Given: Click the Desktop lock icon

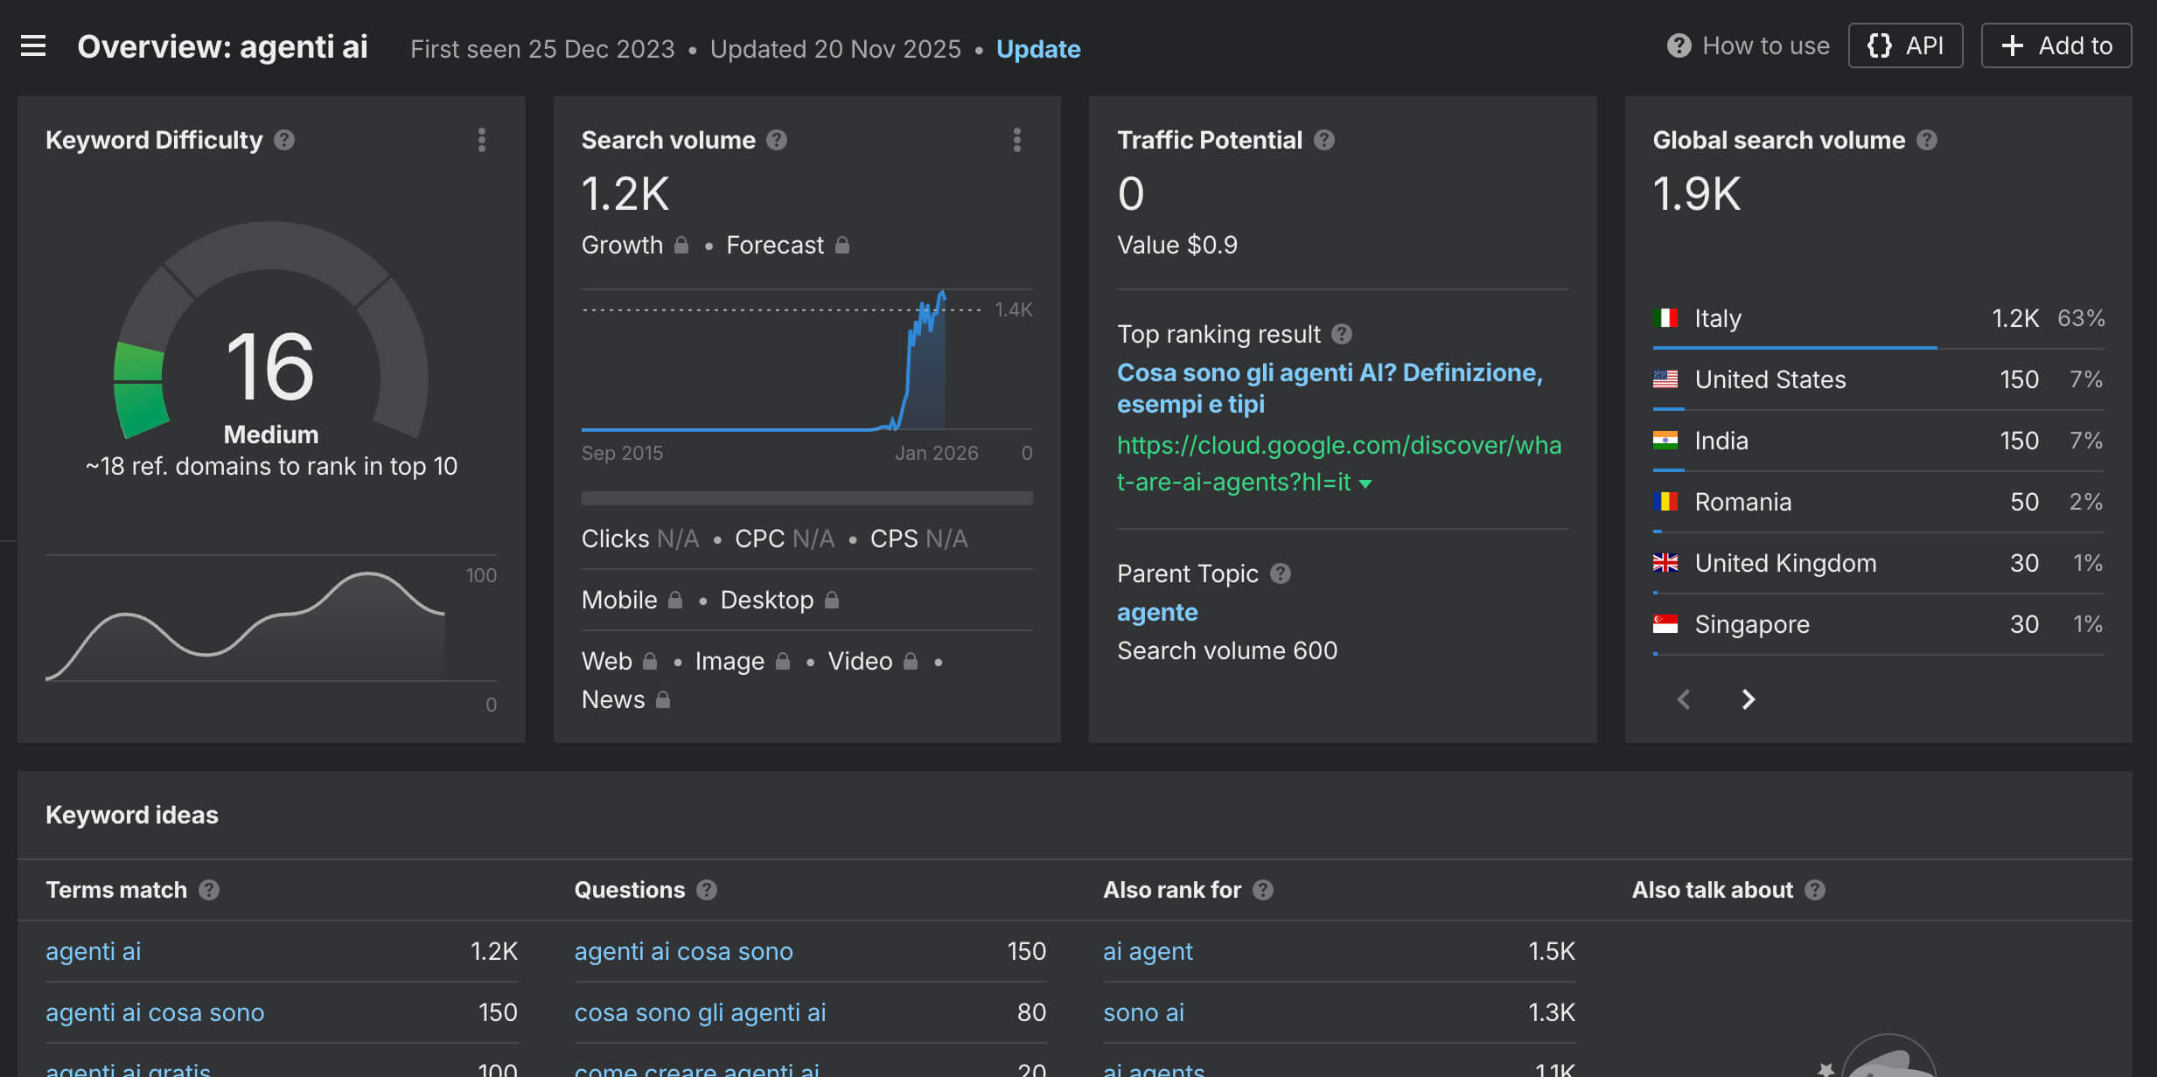Looking at the screenshot, I should pos(832,600).
